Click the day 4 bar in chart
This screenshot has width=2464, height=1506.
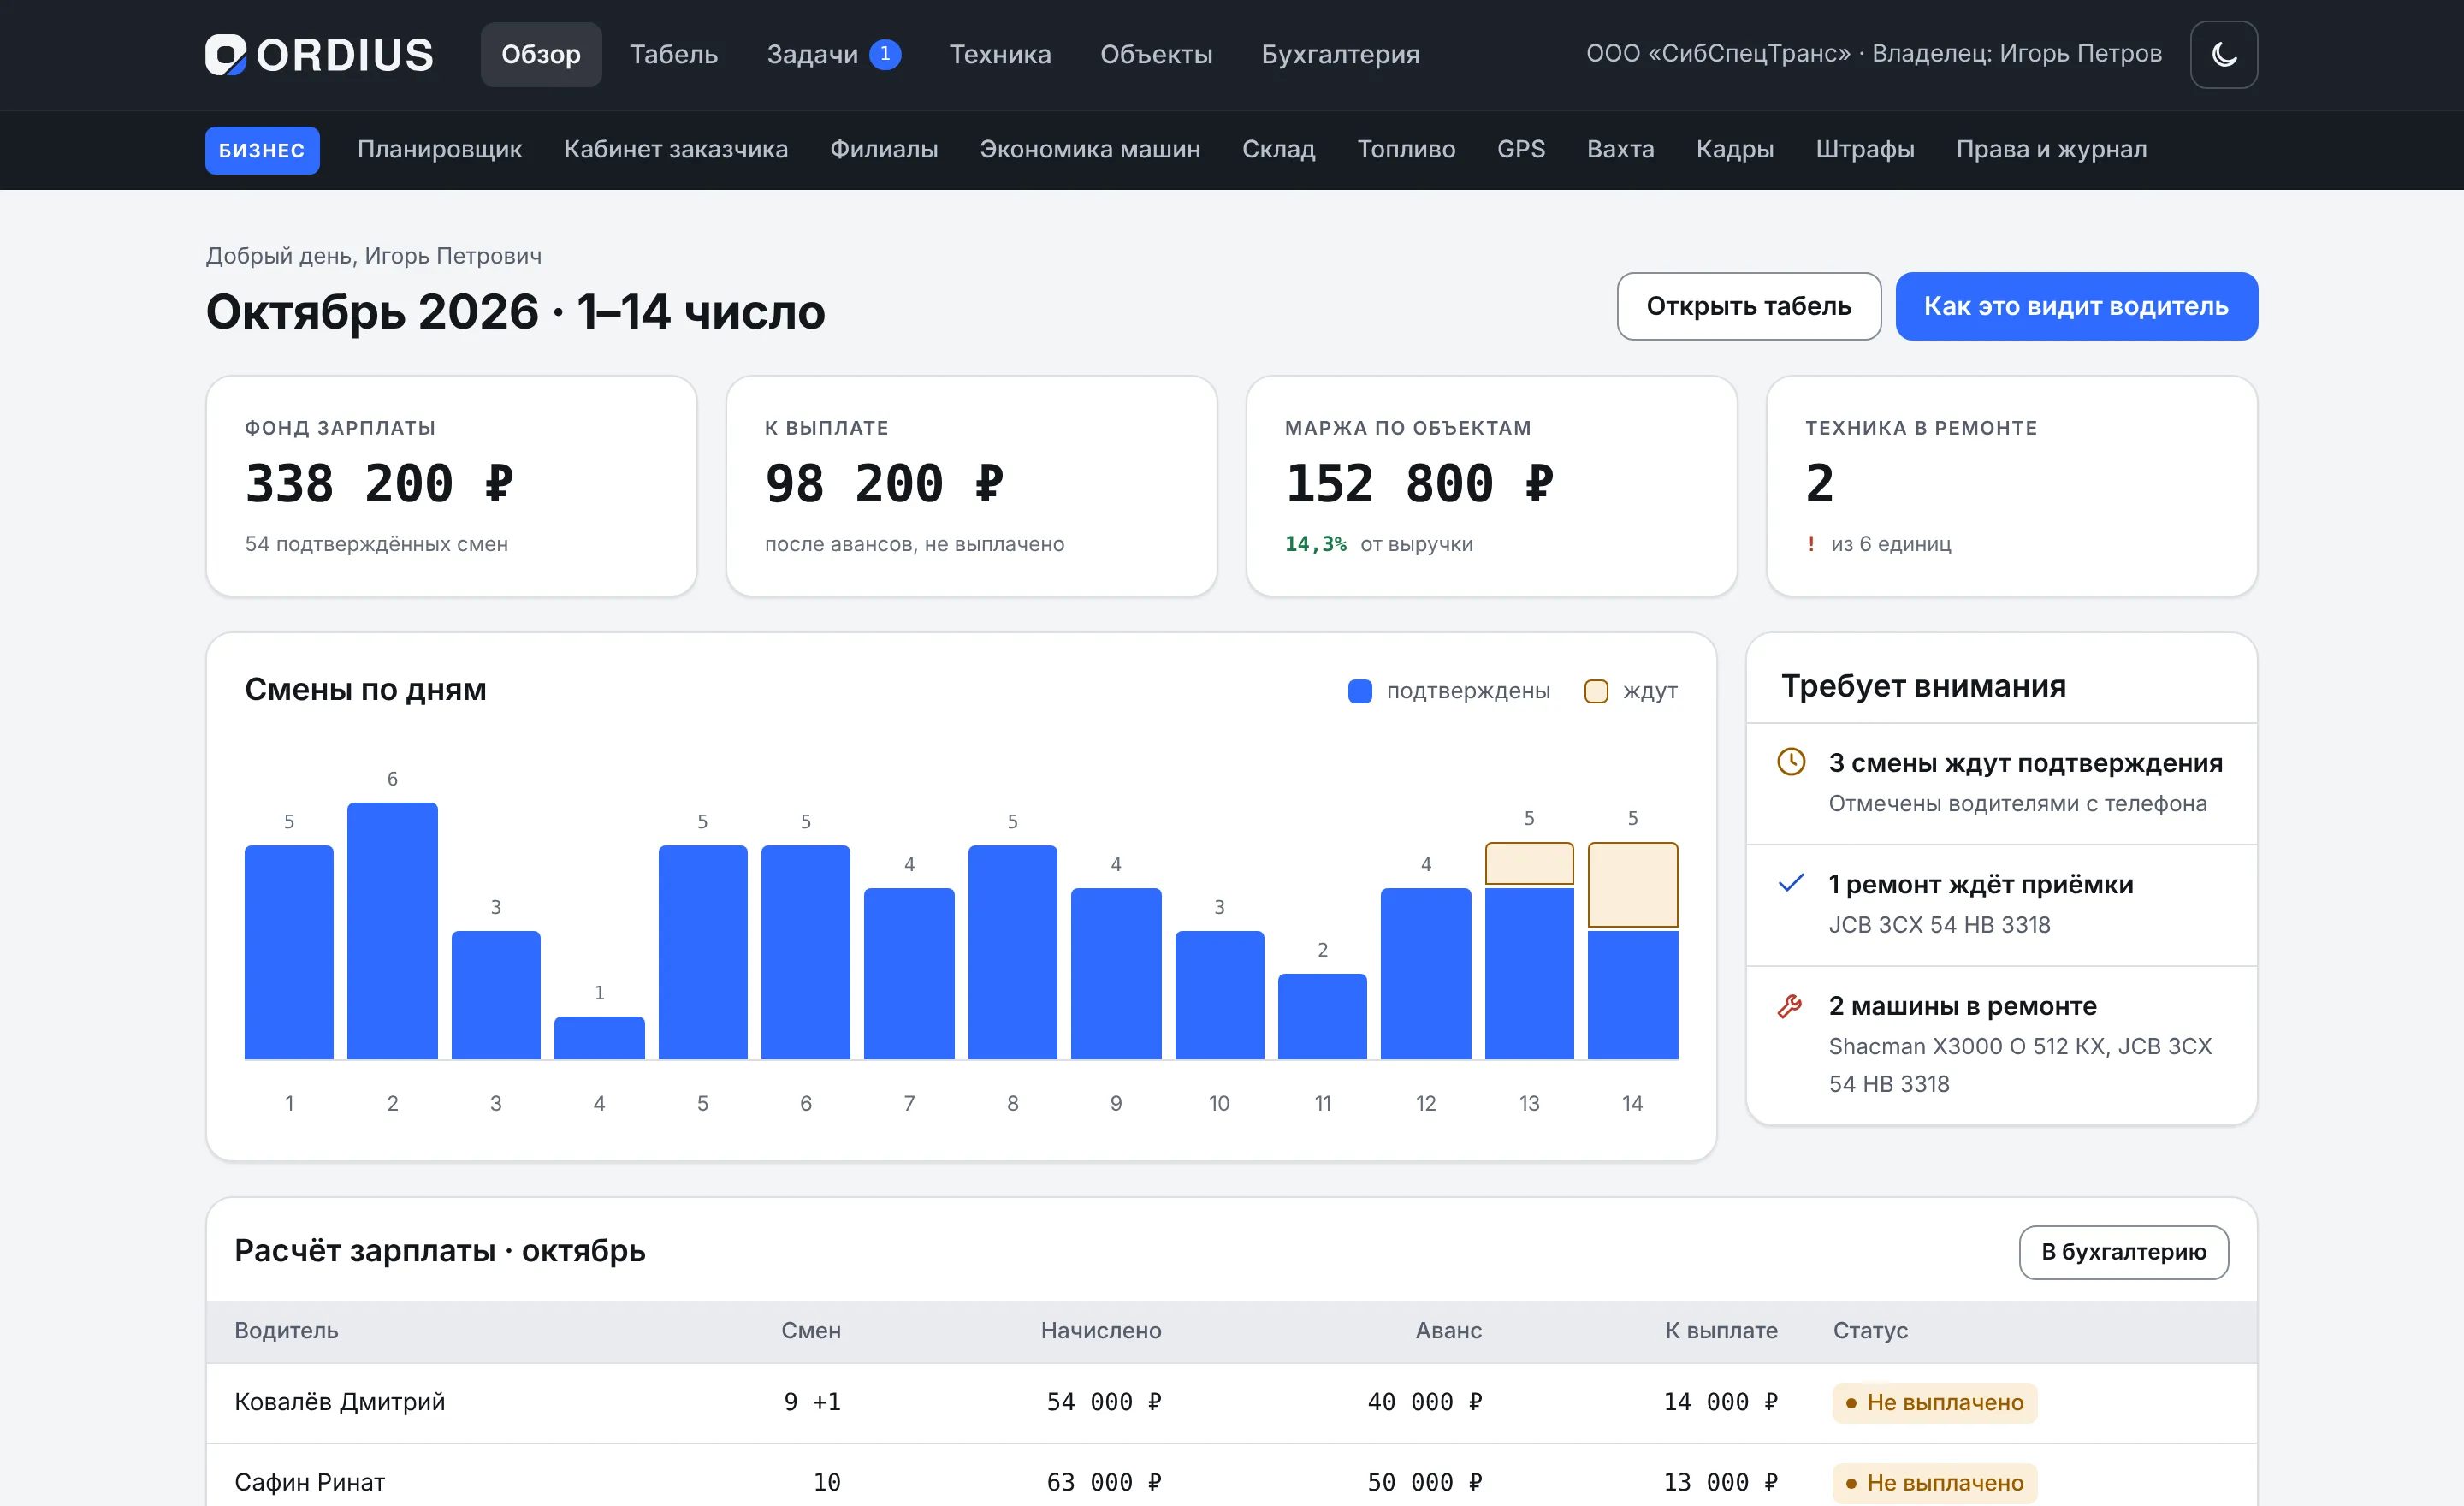click(599, 1037)
